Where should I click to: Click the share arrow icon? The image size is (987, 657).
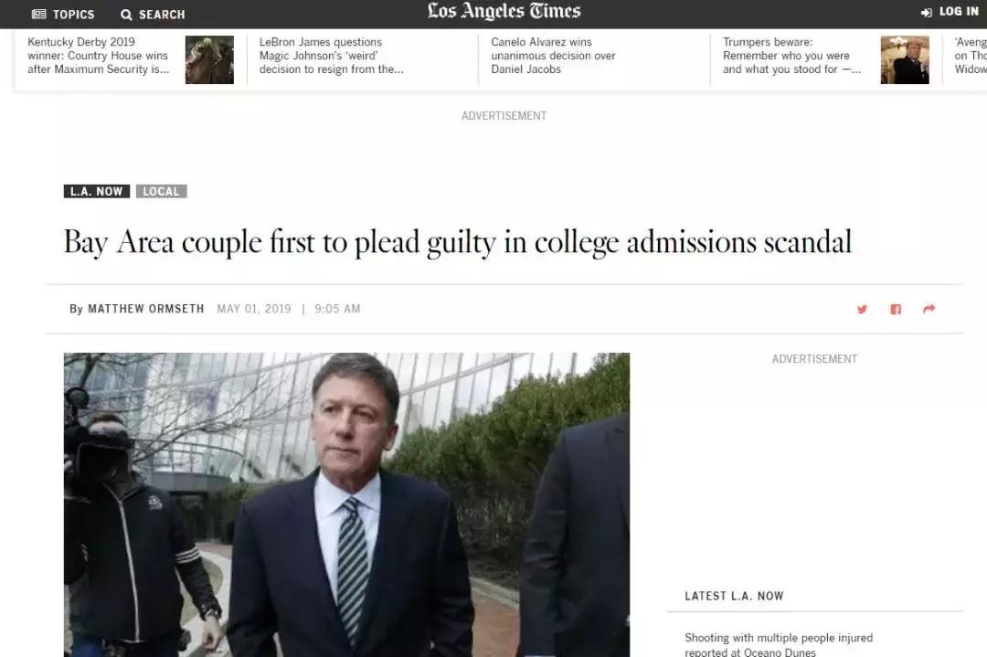929,309
